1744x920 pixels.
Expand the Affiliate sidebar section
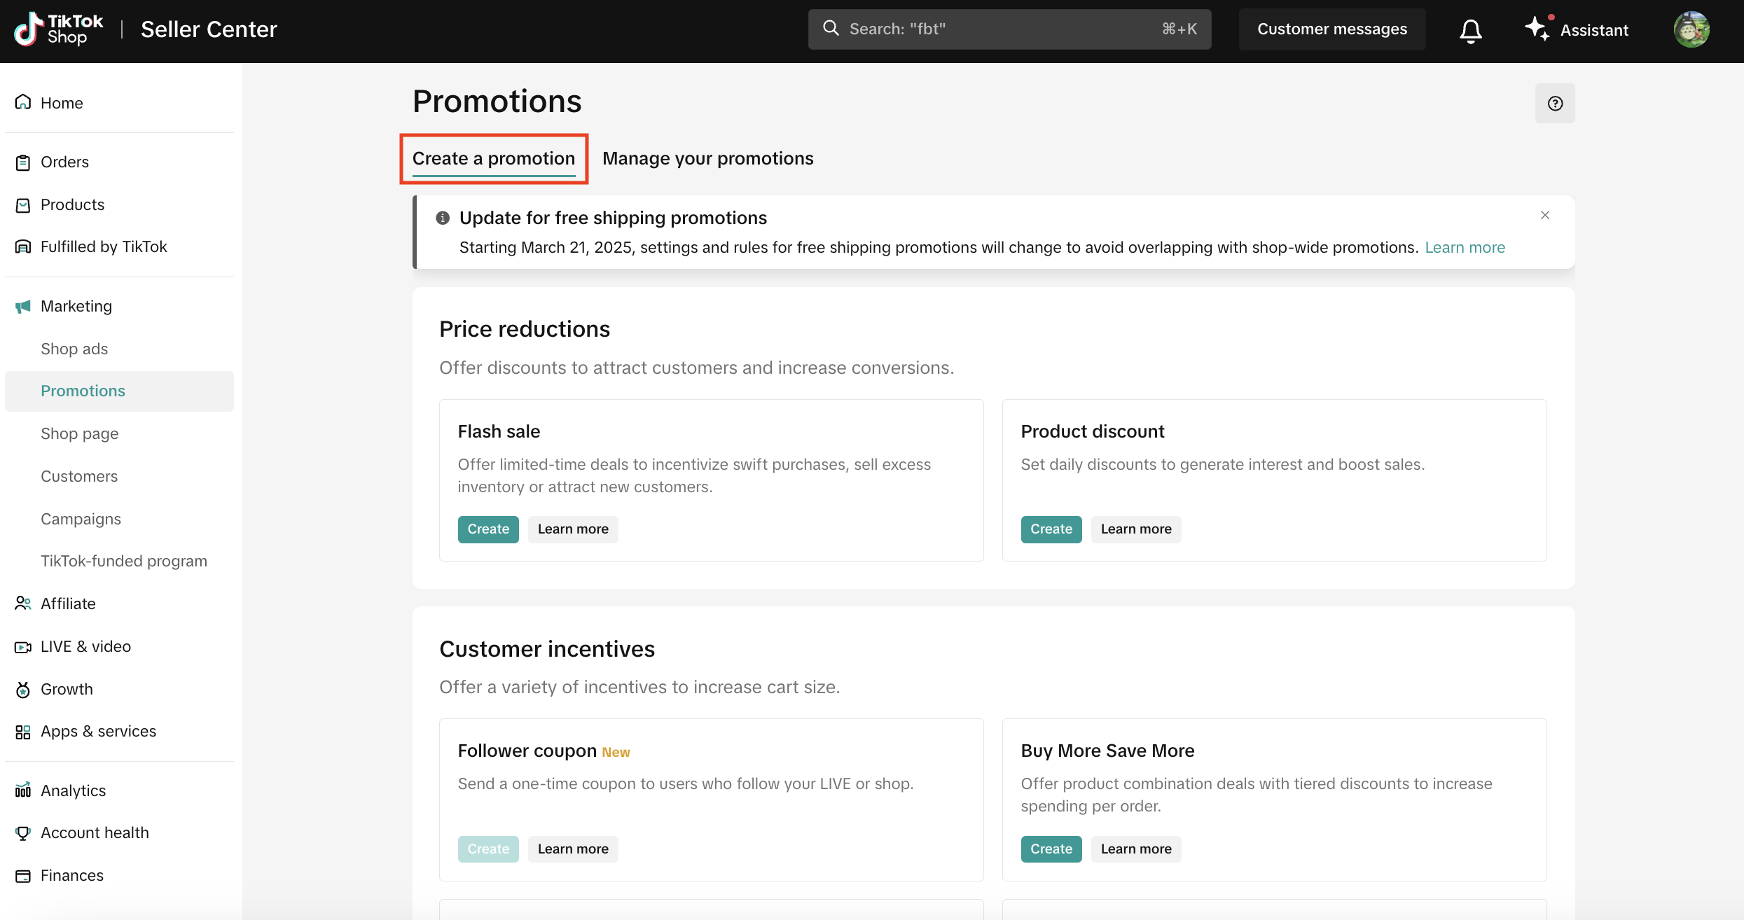(x=68, y=604)
